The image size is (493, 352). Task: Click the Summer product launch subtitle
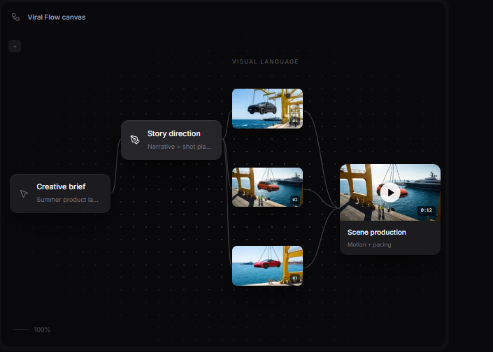tap(67, 200)
